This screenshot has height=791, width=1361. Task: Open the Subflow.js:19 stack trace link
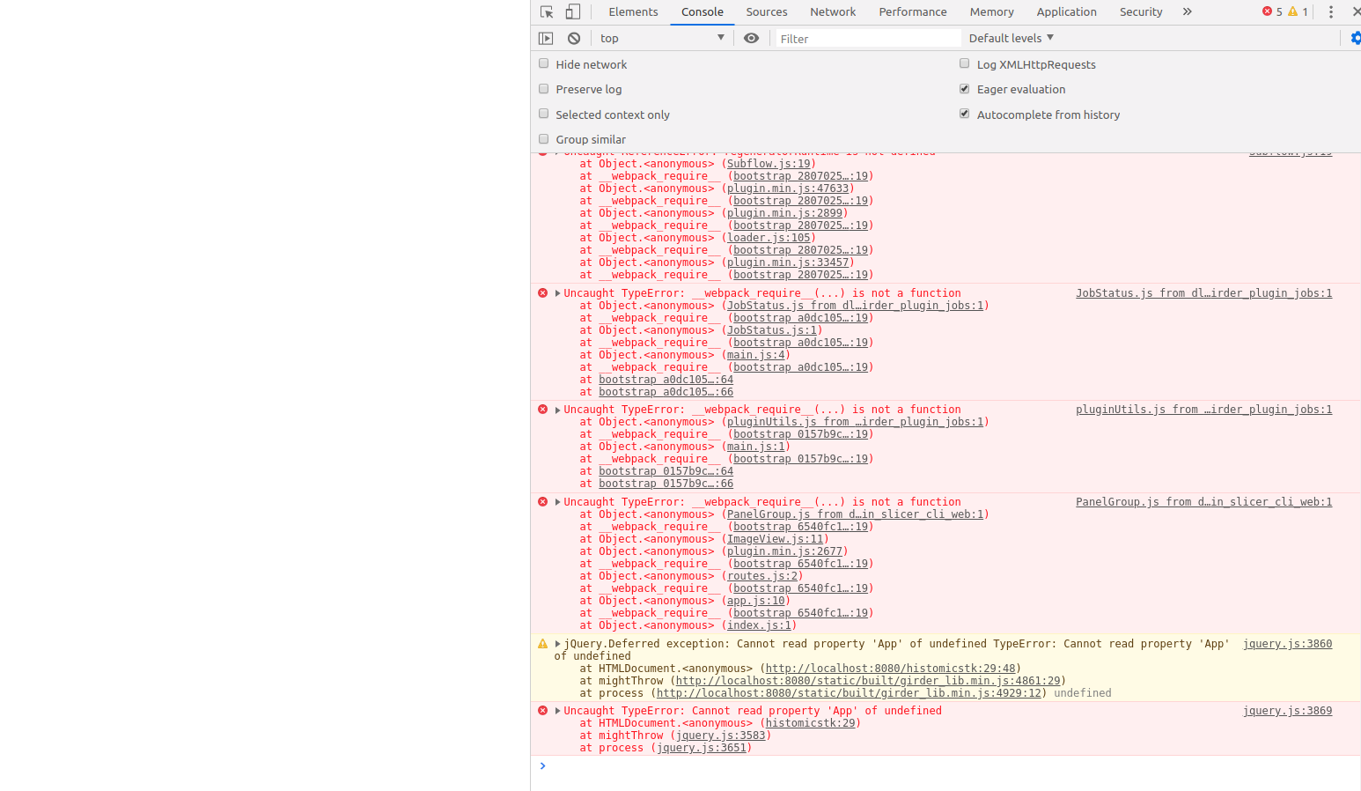coord(769,164)
